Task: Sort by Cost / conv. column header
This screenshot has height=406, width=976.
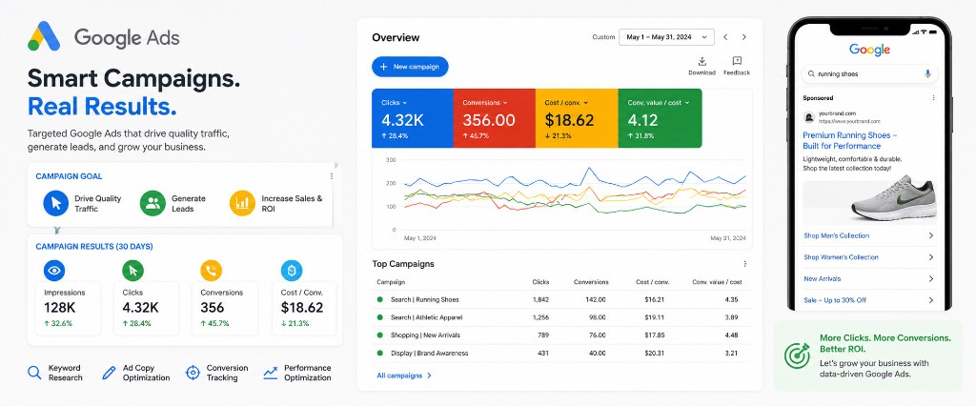Action: [x=650, y=282]
